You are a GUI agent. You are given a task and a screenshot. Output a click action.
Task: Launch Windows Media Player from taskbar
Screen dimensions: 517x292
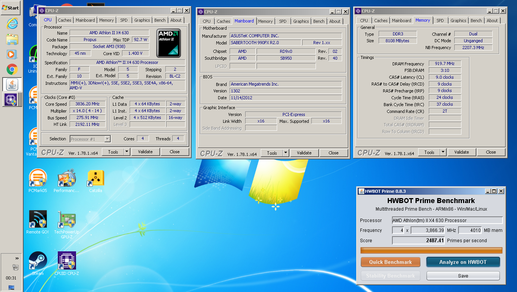(x=12, y=54)
